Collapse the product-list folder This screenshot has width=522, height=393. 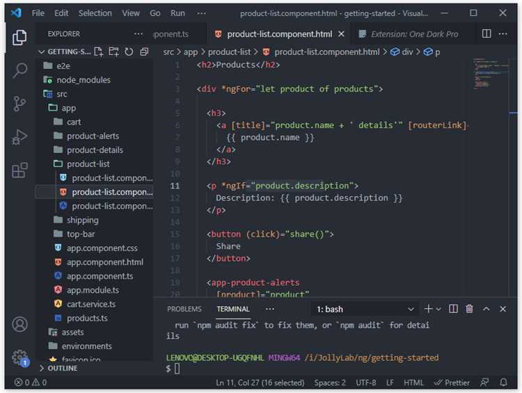click(88, 164)
